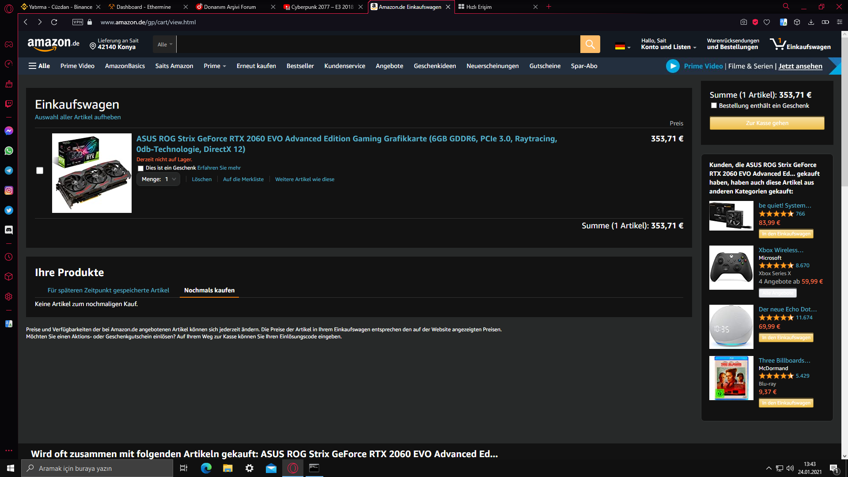This screenshot has width=848, height=477.
Task: Open WhatsApp from the Opera sidebar
Action: [x=9, y=151]
